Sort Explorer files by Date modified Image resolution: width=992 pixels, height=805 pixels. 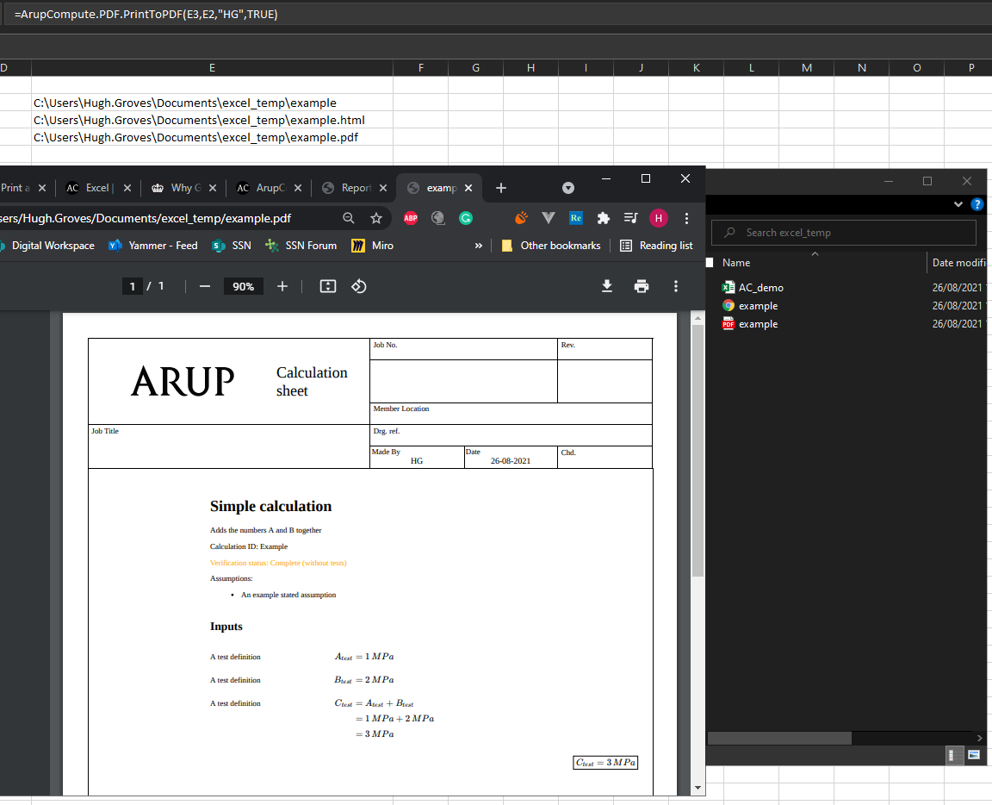click(x=958, y=263)
